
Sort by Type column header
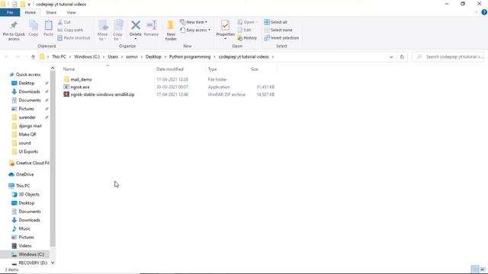(x=212, y=69)
